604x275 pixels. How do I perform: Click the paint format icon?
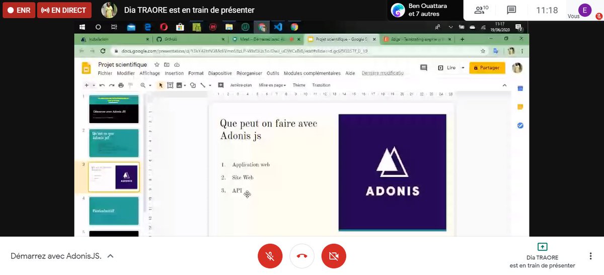coord(130,85)
